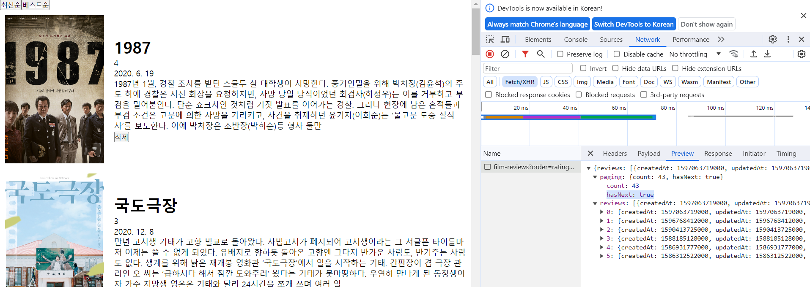Import HAR file upload icon

[x=753, y=54]
